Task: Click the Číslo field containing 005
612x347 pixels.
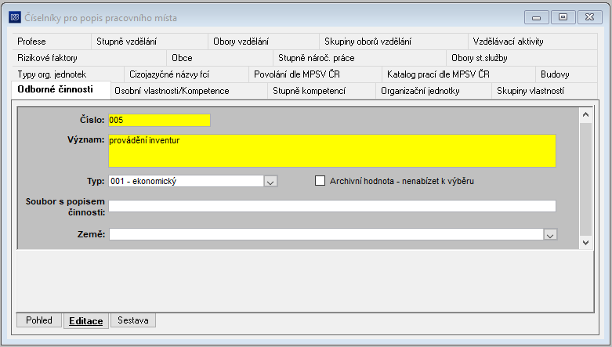Action: coord(159,120)
